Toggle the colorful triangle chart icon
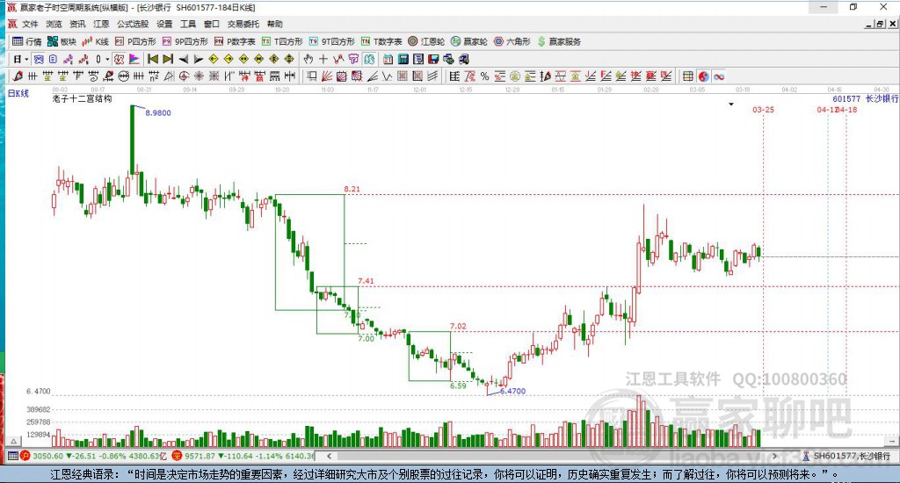Screen dimensions: 900x483 [134, 59]
